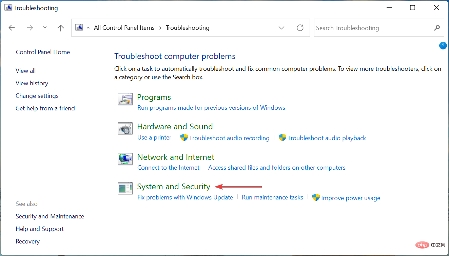Select Troubleshoot audio recording
Screen dimensions: 449x256
click(229, 138)
